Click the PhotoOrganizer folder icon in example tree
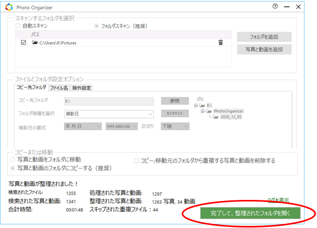 (209, 111)
